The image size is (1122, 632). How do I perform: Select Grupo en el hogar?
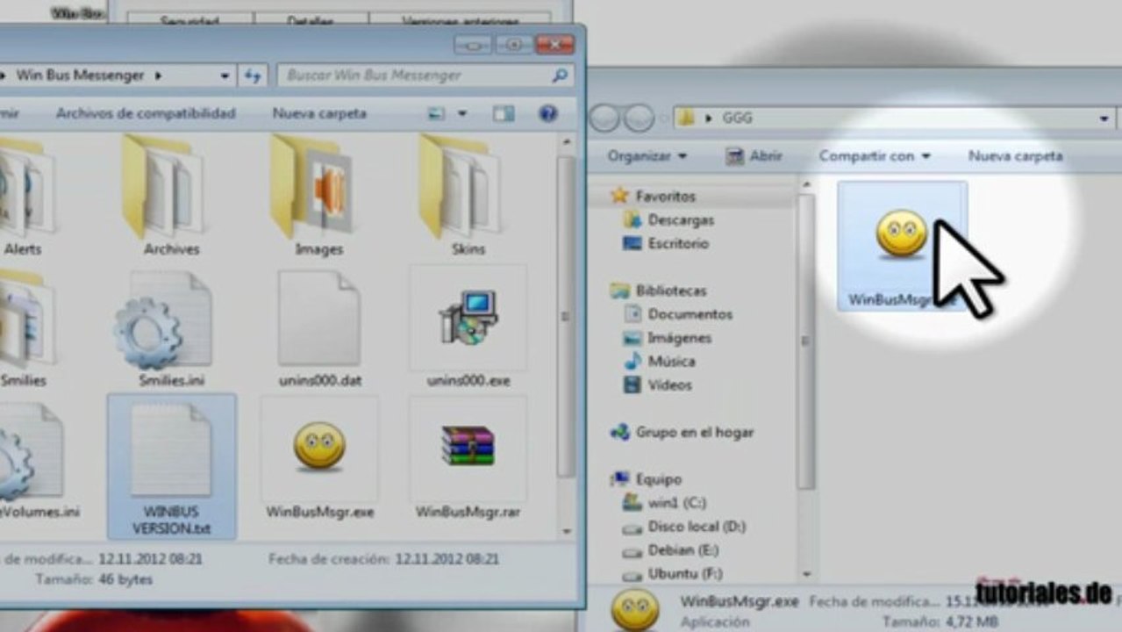[682, 432]
